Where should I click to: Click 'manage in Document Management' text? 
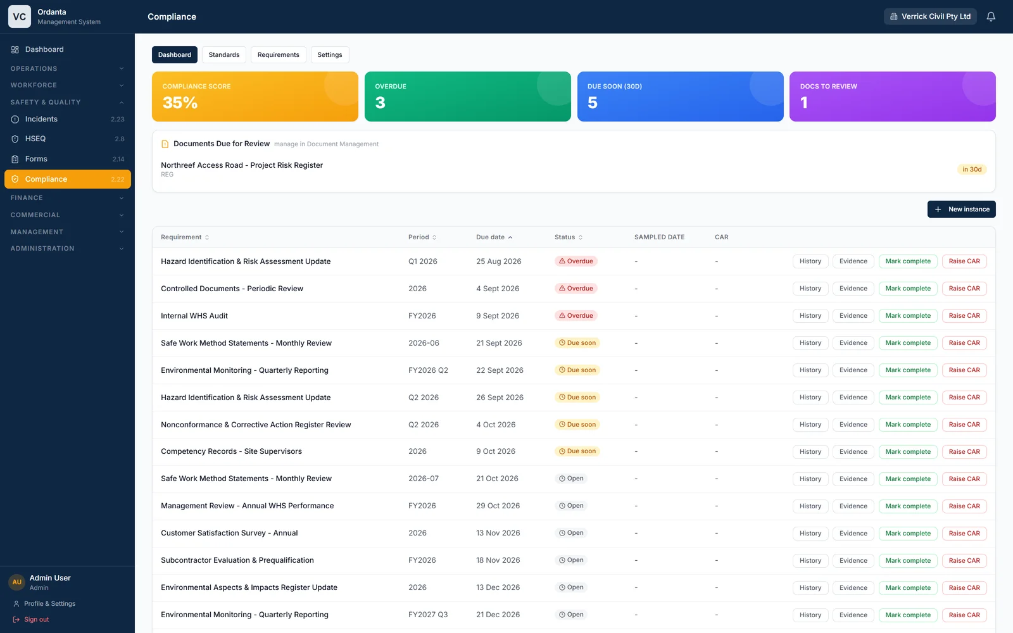326,144
